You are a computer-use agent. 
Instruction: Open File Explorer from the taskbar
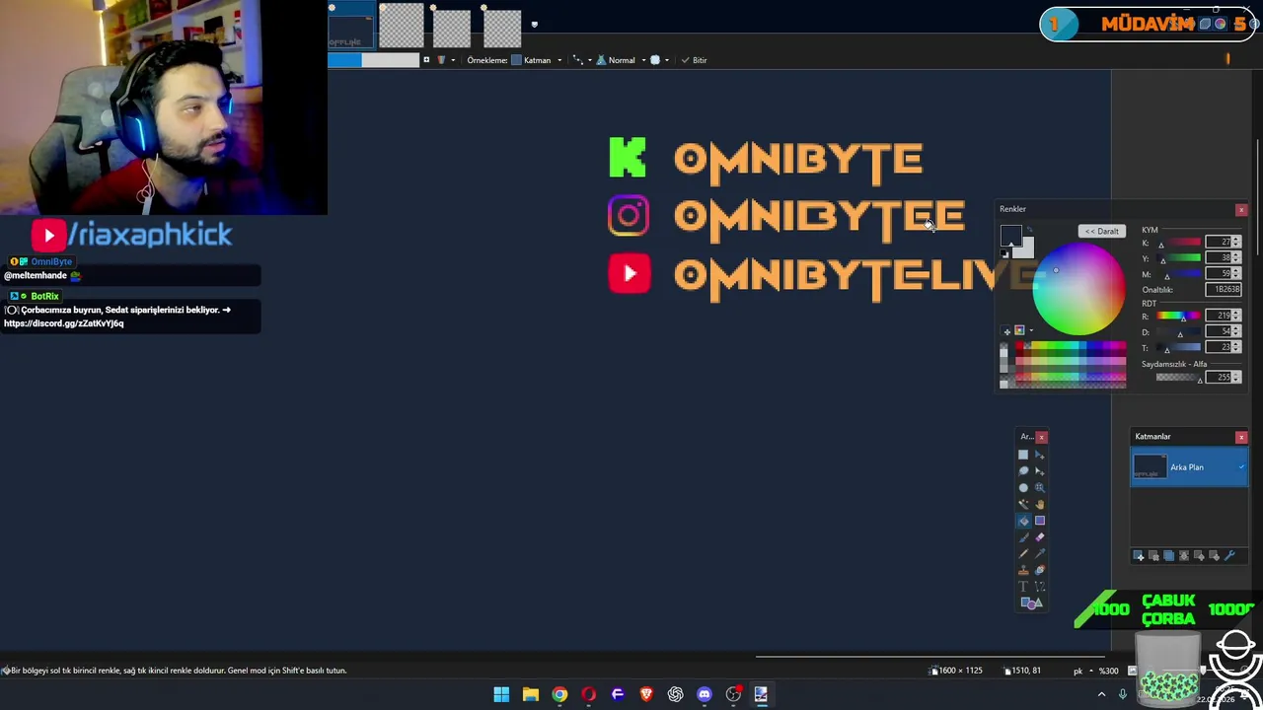pyautogui.click(x=530, y=694)
